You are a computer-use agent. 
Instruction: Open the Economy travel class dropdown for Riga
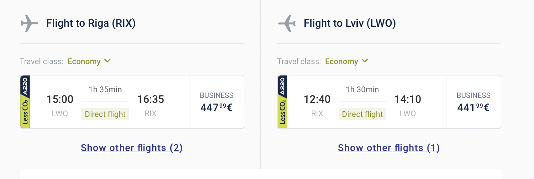point(84,61)
